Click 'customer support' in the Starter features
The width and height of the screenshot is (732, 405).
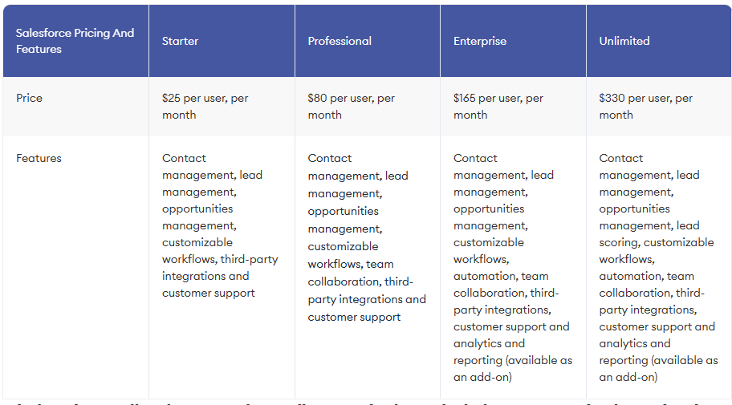[x=209, y=293]
